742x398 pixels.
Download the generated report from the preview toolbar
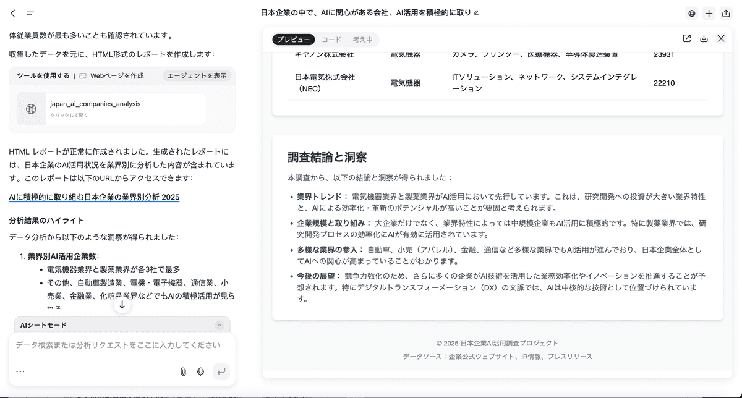[x=704, y=38]
